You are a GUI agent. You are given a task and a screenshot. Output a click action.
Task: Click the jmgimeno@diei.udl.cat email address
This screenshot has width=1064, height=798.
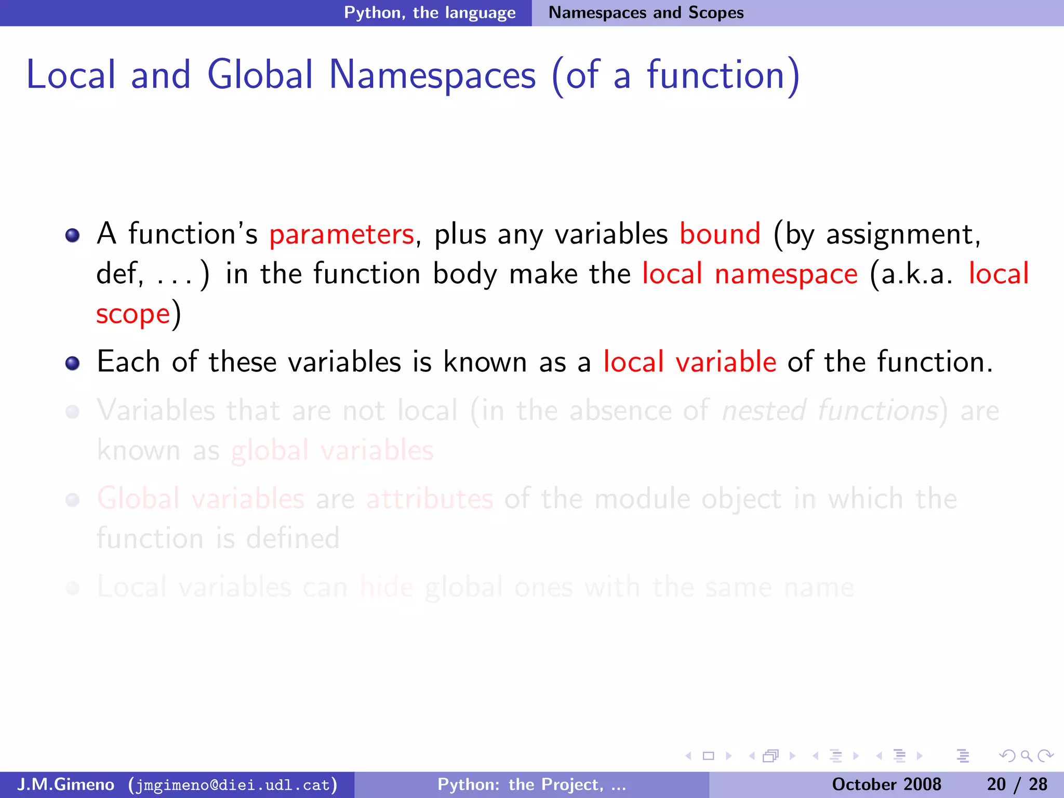point(233,784)
